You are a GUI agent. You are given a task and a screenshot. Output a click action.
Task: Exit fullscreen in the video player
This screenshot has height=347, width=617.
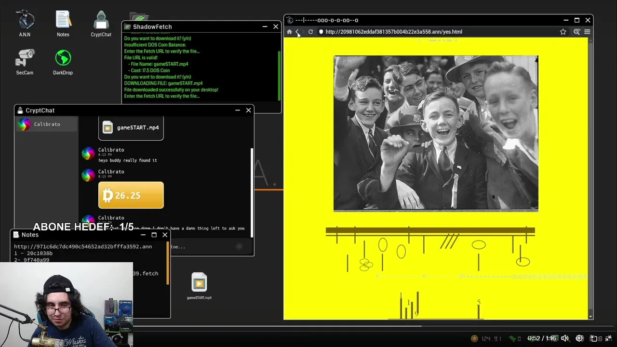608,338
